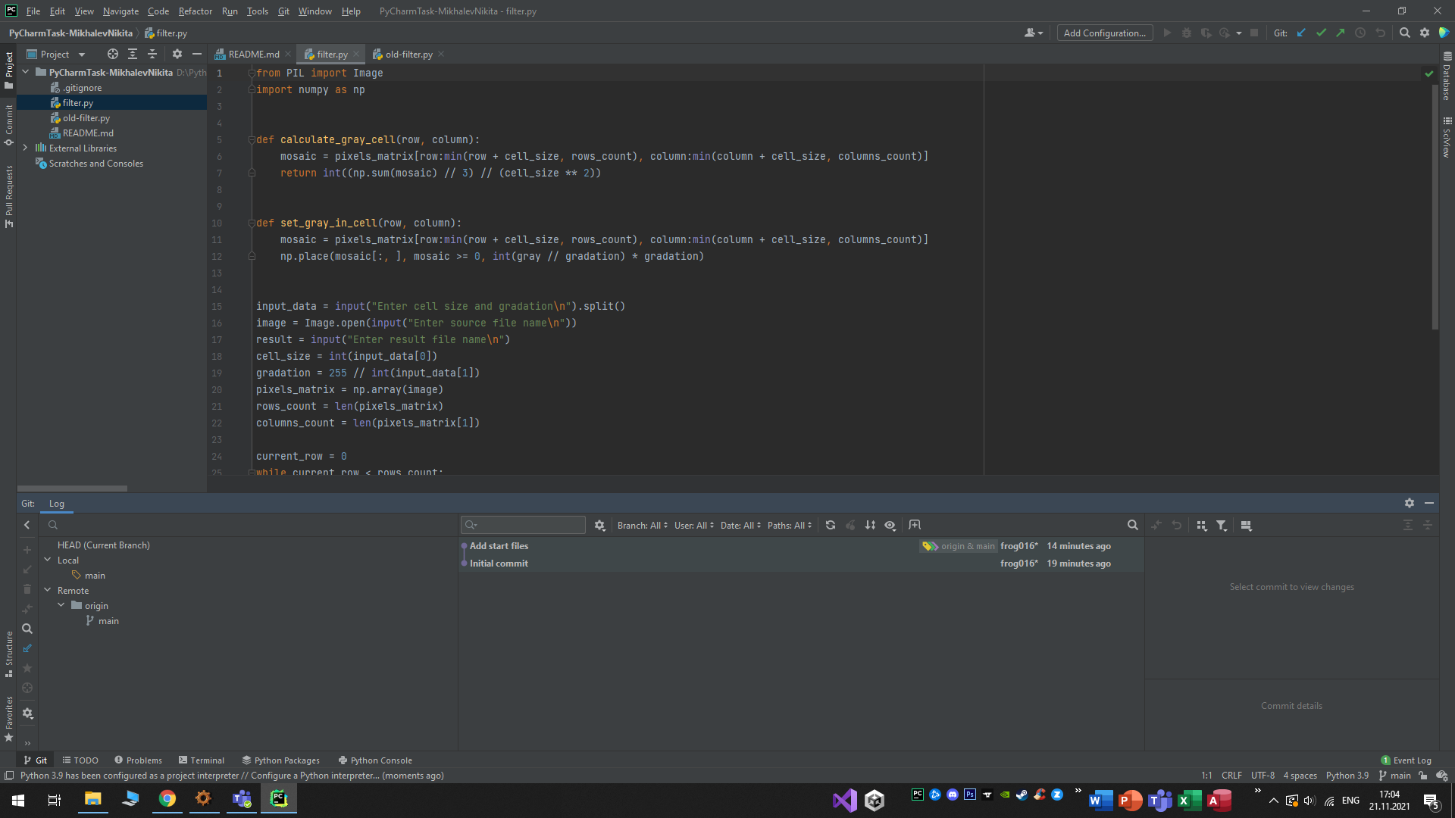This screenshot has width=1455, height=818.
Task: Open the Terminal tool window
Action: (202, 760)
